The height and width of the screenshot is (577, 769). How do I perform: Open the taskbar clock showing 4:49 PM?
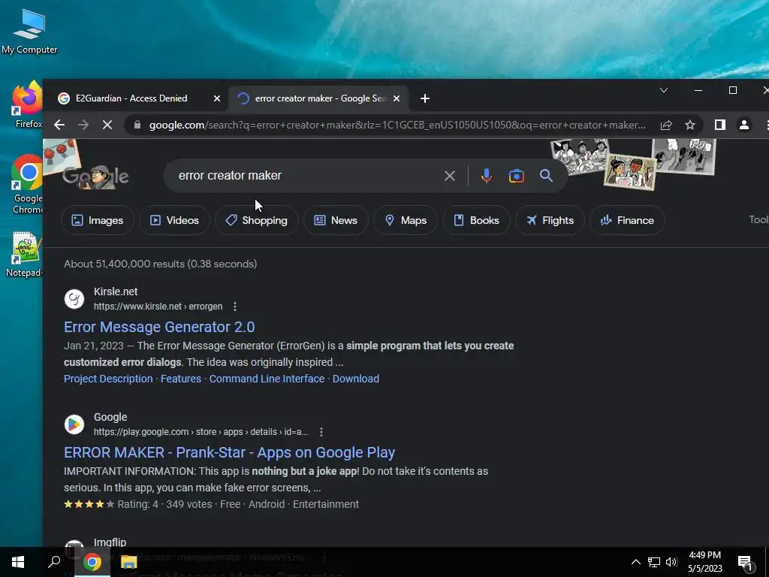(x=704, y=562)
